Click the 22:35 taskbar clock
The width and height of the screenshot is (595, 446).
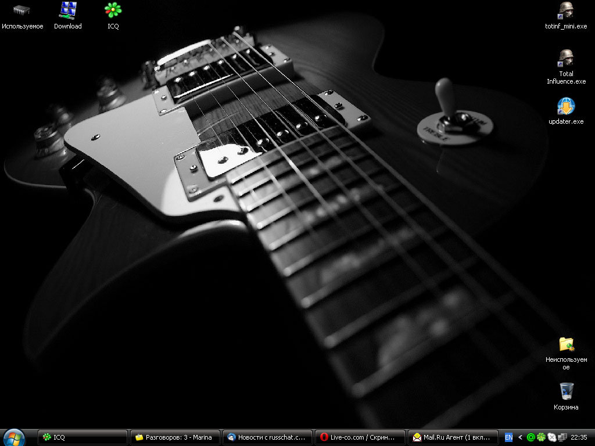click(x=579, y=437)
